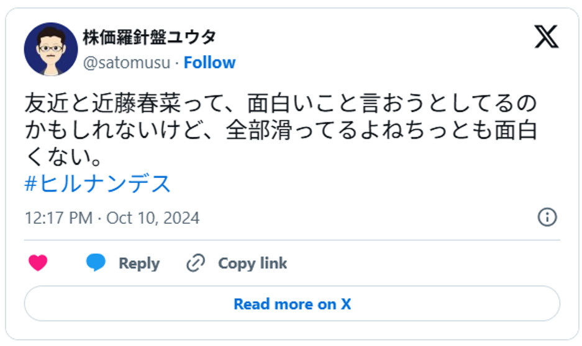Click the tweet's first line starting 友近と近藤春菜
This screenshot has width=582, height=346.
point(280,103)
